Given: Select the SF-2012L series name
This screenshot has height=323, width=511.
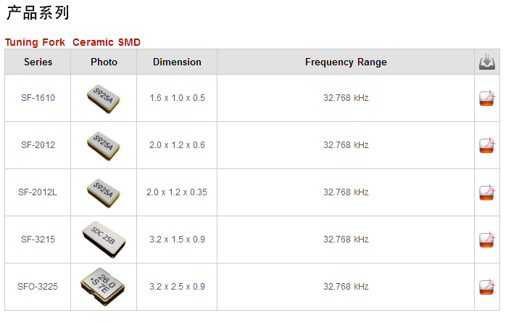Looking at the screenshot, I should (x=38, y=192).
